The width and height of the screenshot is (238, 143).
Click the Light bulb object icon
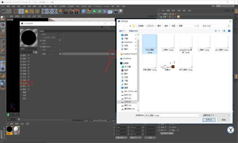coord(120,11)
